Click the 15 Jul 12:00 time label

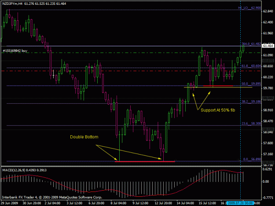pyautogui.click(x=207, y=203)
